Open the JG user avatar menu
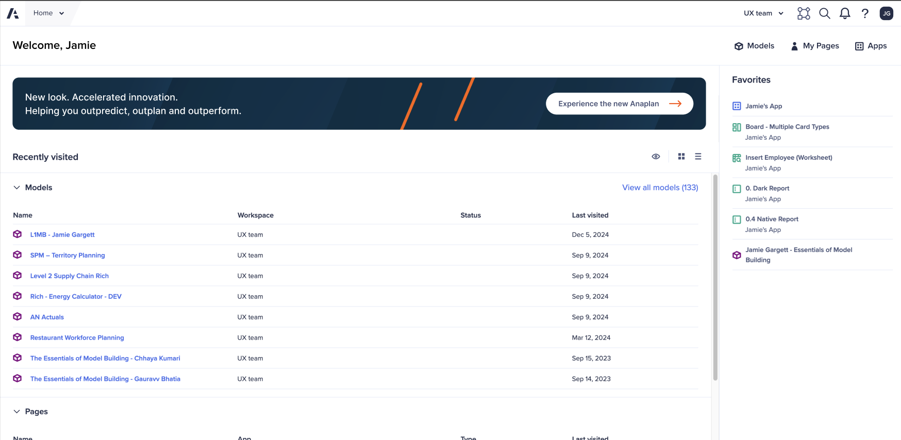 887,13
